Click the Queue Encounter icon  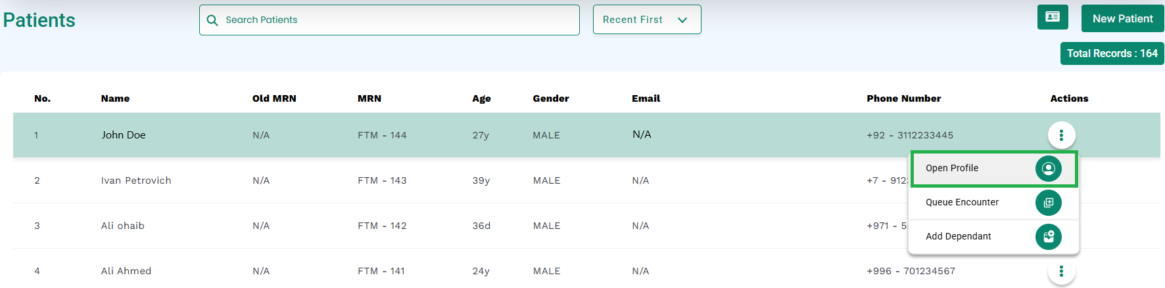[1048, 203]
